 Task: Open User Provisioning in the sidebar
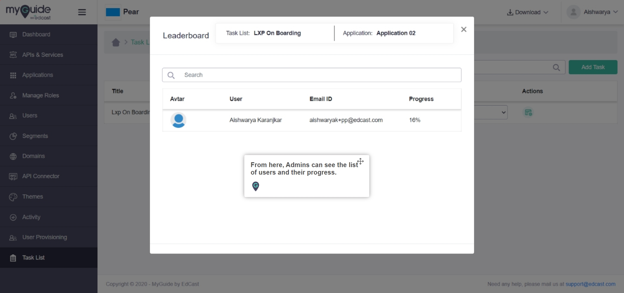pyautogui.click(x=49, y=237)
